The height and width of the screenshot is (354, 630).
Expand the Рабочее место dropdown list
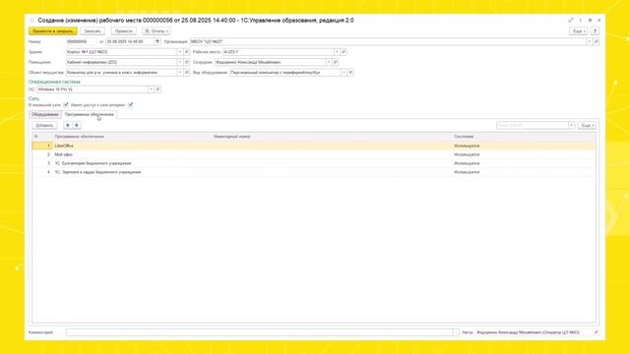[x=337, y=52]
